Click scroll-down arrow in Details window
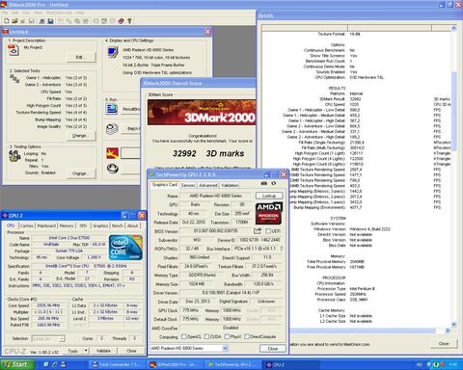This screenshot has height=370, width=463. coord(453,325)
